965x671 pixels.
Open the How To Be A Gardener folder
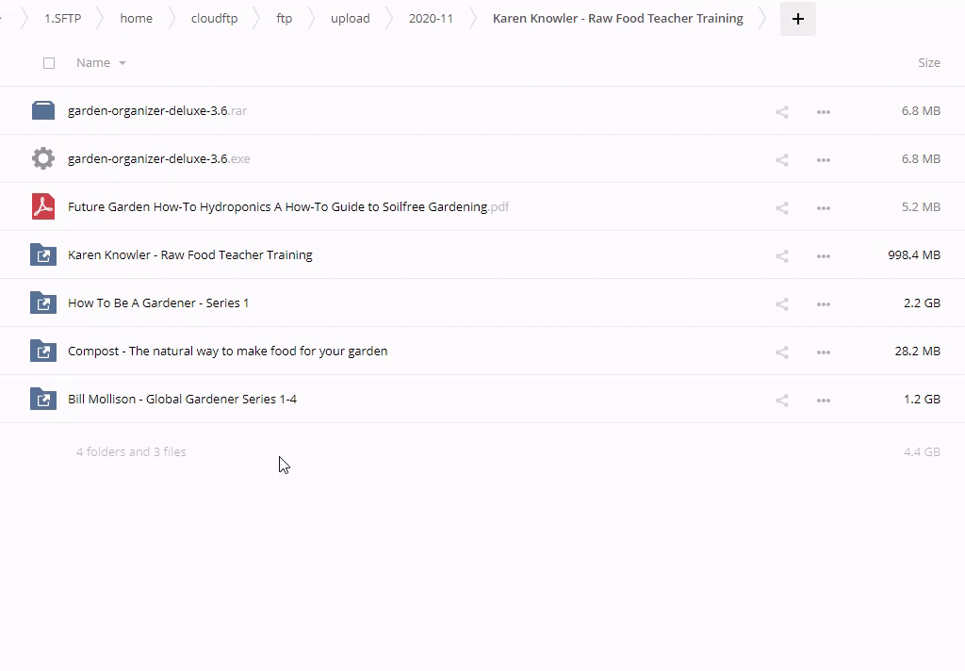(158, 303)
